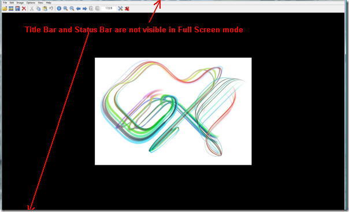
Task: Open settings with wrench tools icon
Action: (120, 9)
